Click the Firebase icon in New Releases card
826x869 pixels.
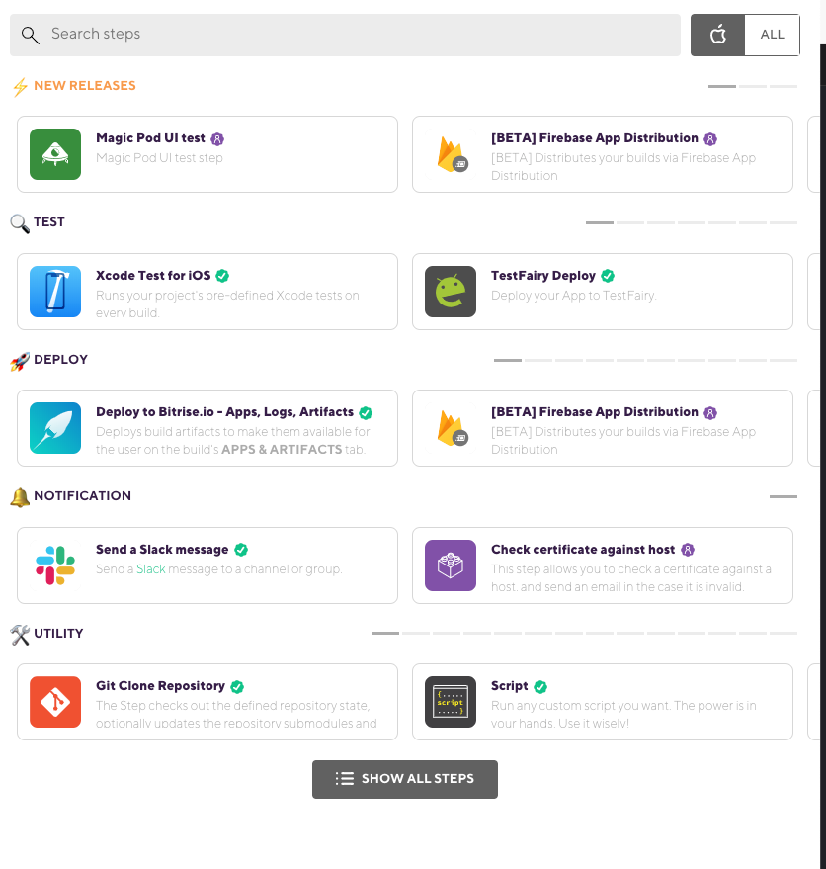[x=451, y=154]
